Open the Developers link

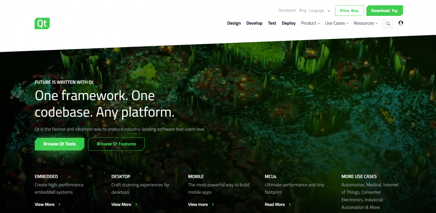click(287, 10)
